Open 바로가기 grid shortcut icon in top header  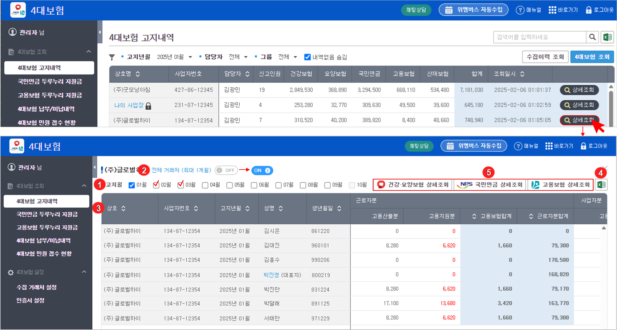(552, 10)
